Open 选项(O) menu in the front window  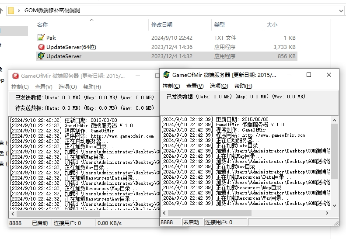(x=219, y=86)
